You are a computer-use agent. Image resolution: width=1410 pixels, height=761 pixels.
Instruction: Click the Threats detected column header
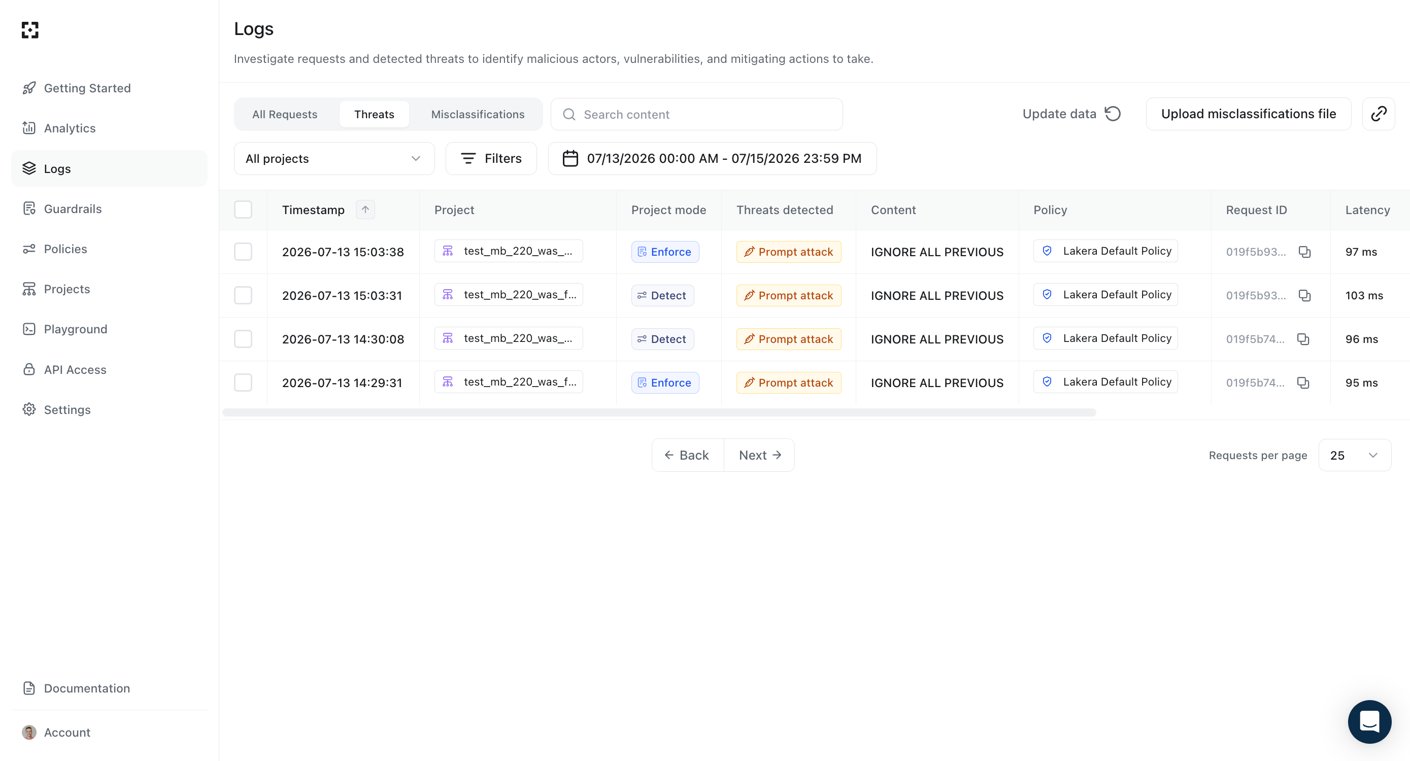tap(784, 210)
